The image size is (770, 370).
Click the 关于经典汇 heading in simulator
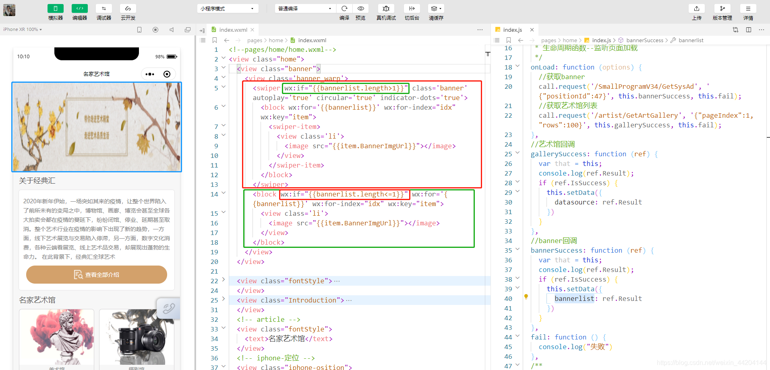pos(37,181)
